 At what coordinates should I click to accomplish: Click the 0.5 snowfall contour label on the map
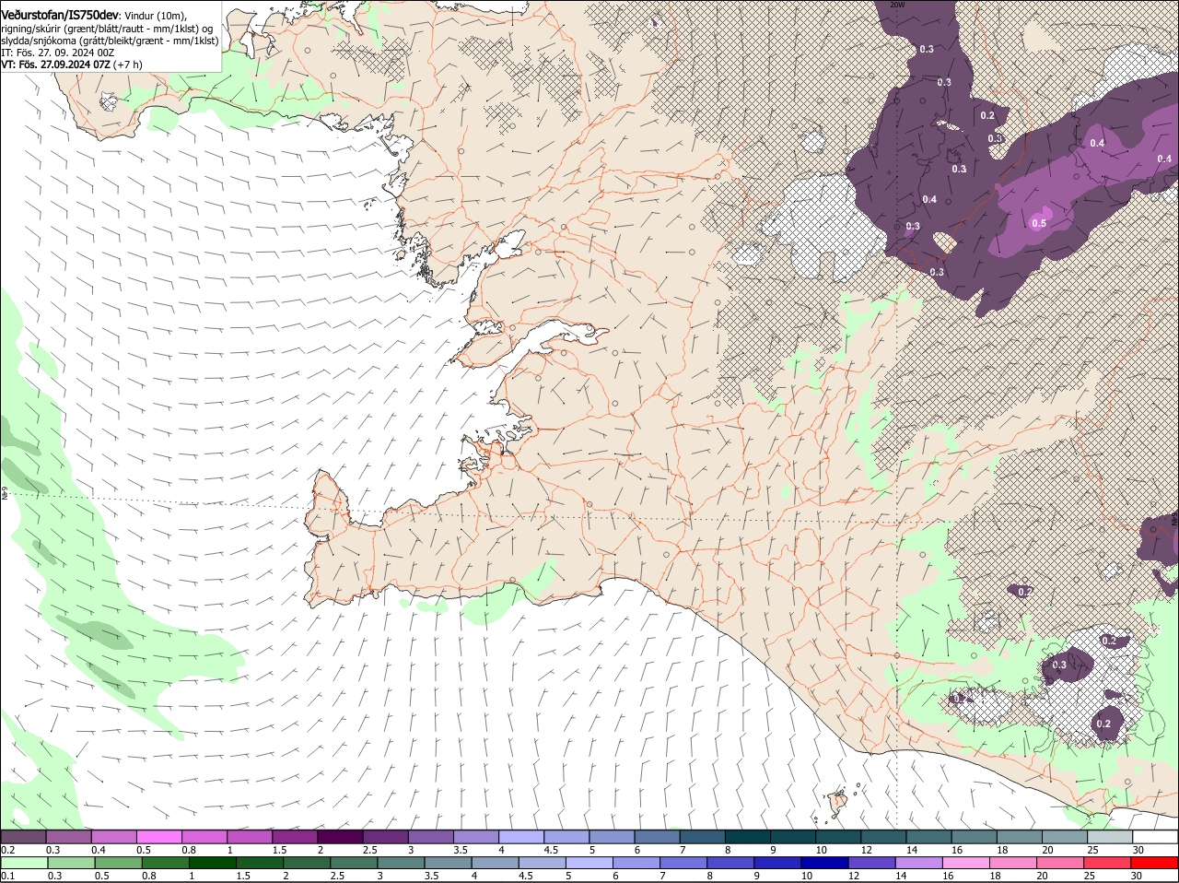(x=1039, y=223)
